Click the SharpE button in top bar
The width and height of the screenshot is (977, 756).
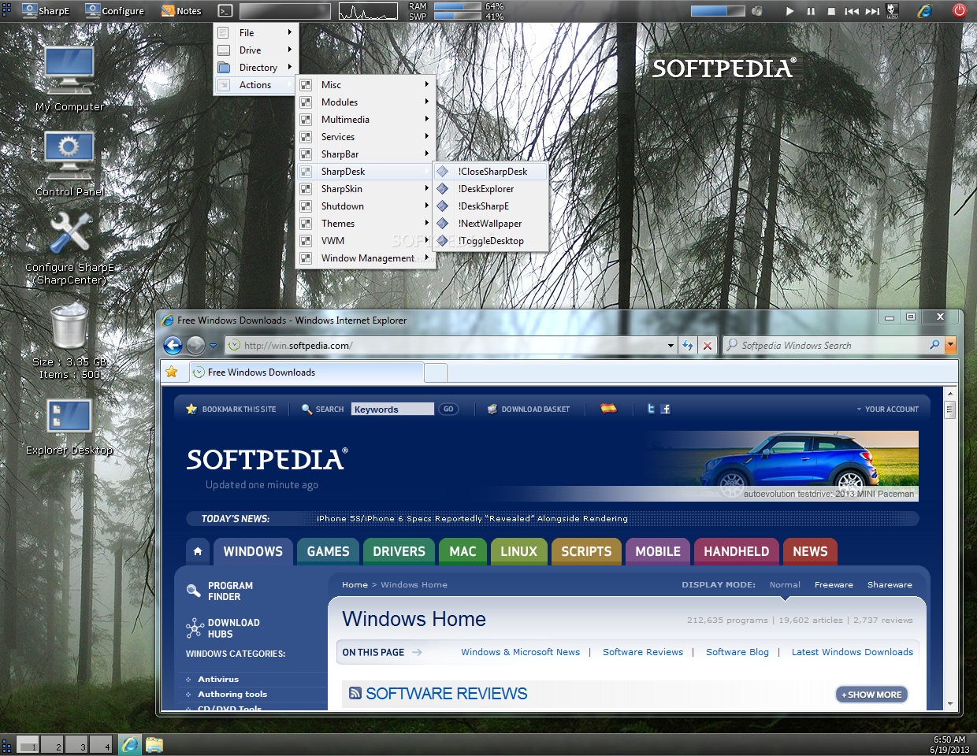tap(46, 11)
